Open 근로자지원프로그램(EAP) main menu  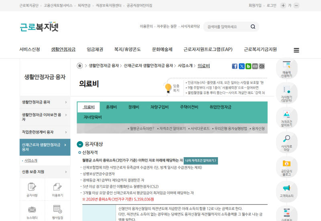[x=208, y=49]
